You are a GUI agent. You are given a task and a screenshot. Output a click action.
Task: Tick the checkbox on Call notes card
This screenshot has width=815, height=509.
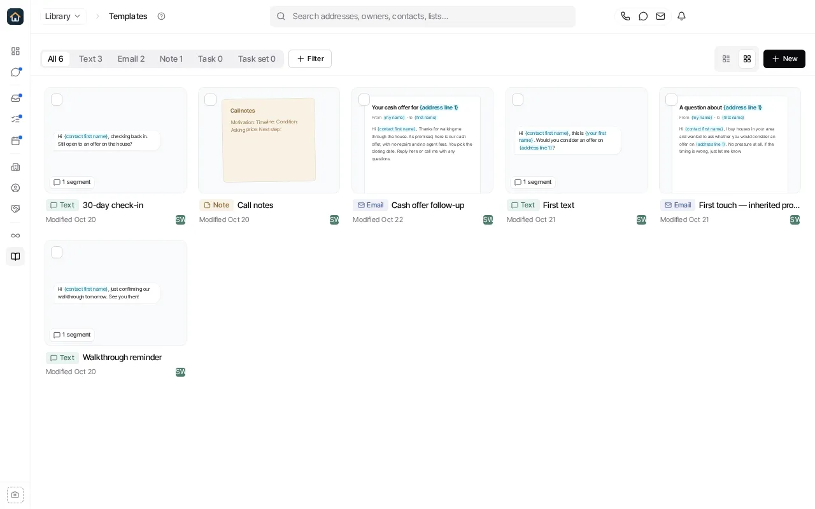[x=210, y=99]
